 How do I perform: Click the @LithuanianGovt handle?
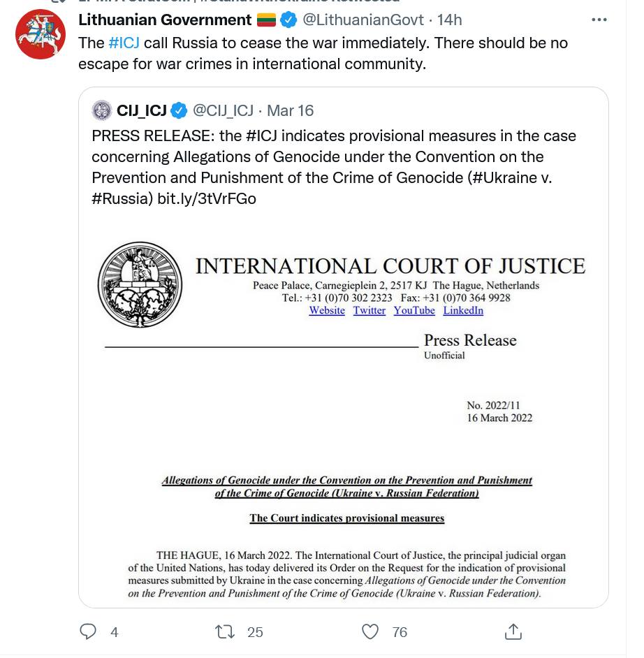[x=363, y=20]
